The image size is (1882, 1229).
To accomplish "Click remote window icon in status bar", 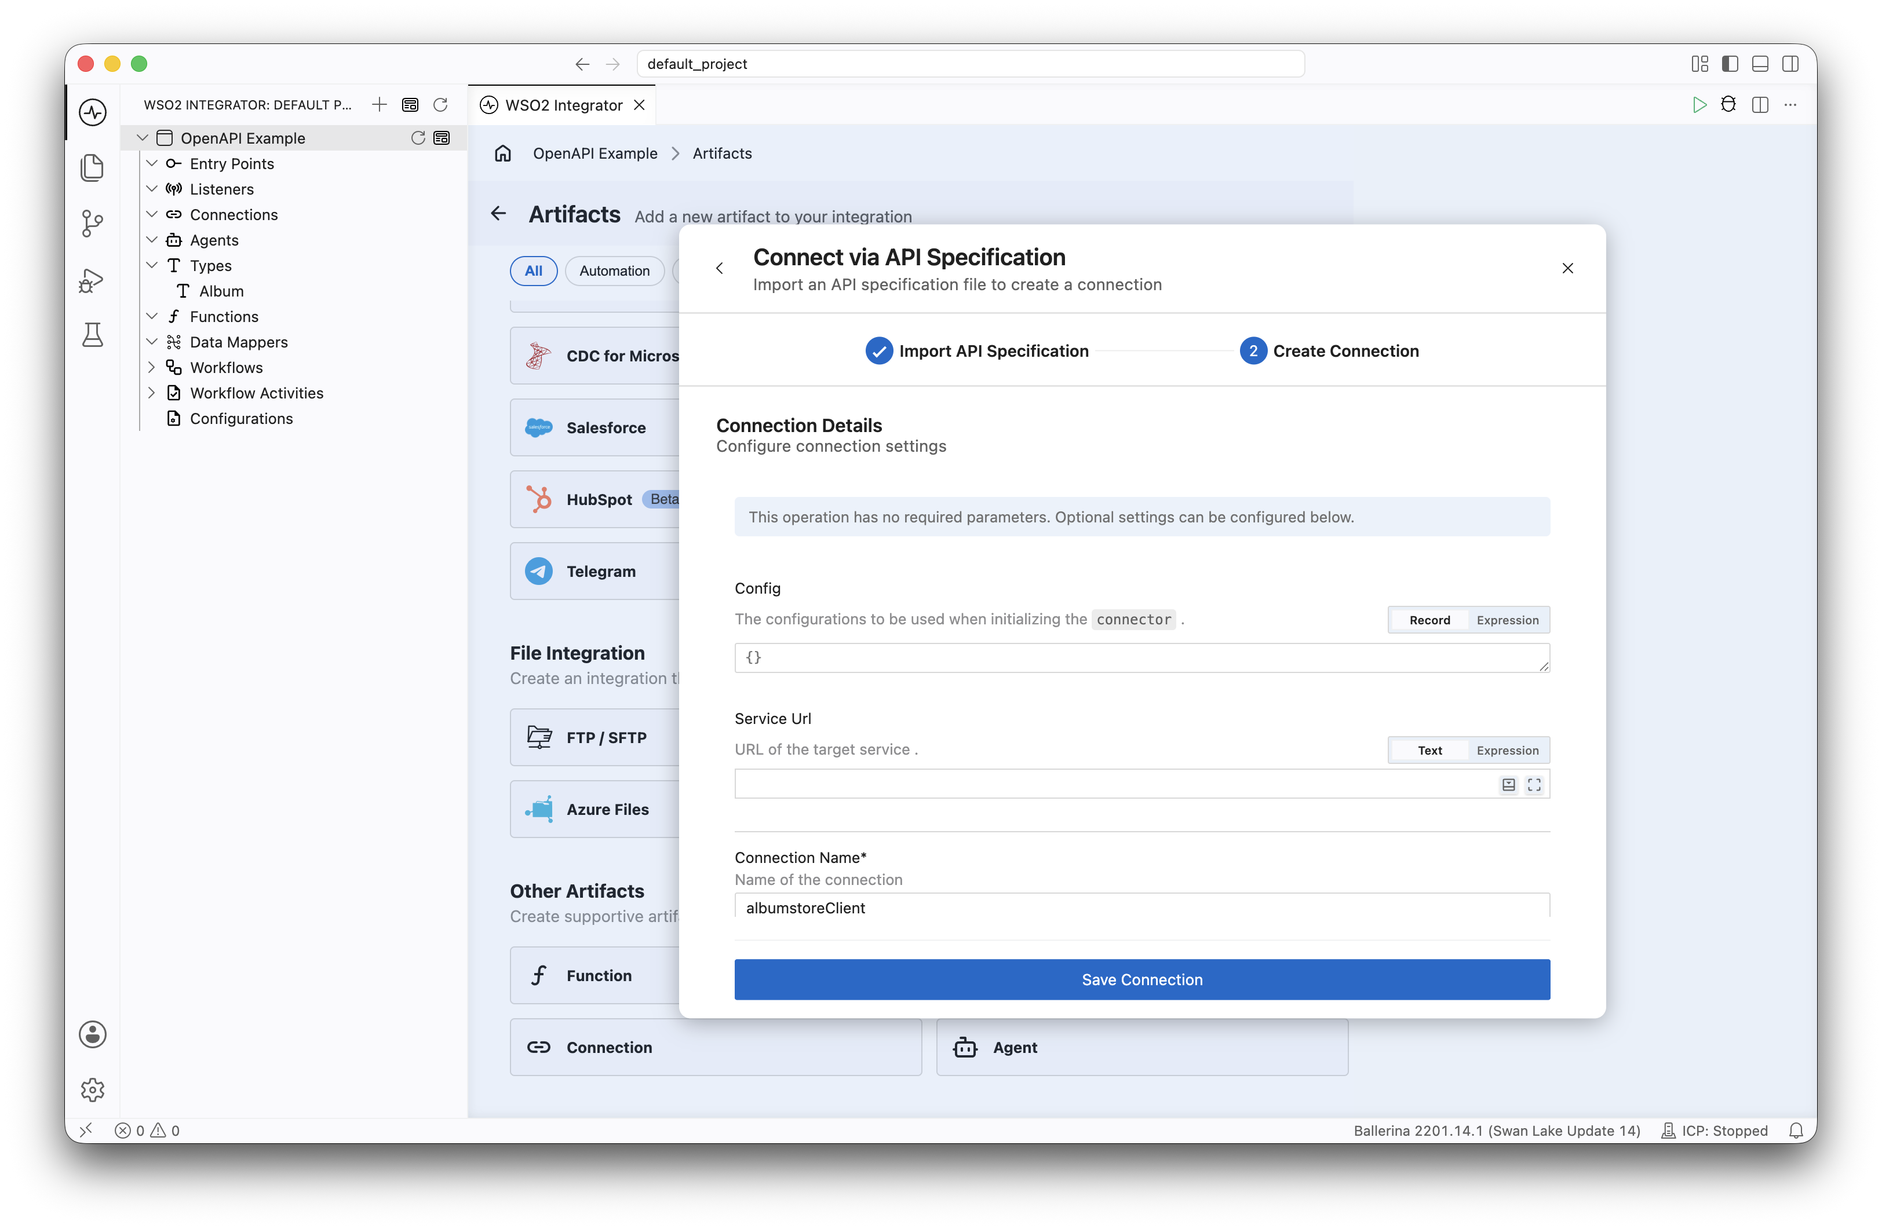I will pyautogui.click(x=86, y=1130).
